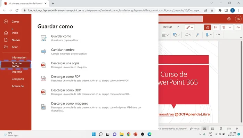Expand the Revisar tab dropdown arrow

tap(178, 27)
